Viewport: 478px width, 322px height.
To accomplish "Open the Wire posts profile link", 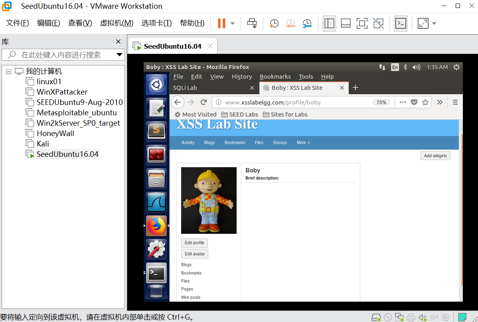I will (191, 297).
